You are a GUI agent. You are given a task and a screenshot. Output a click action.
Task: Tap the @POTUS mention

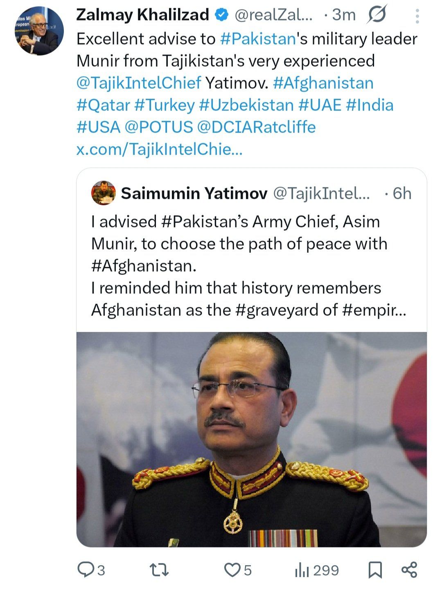pos(158,127)
